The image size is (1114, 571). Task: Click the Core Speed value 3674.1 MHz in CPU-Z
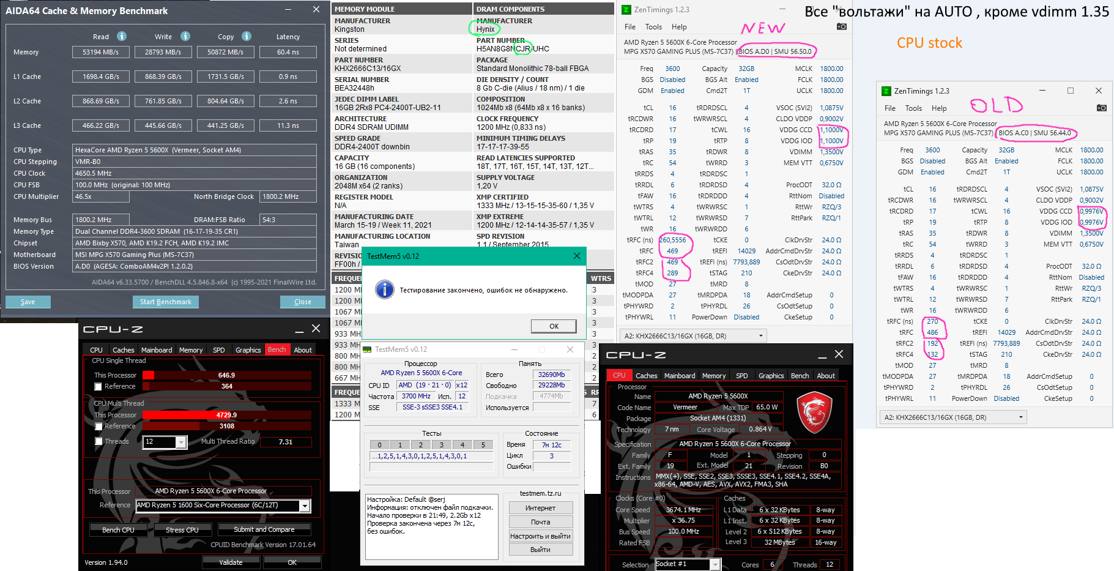point(683,510)
